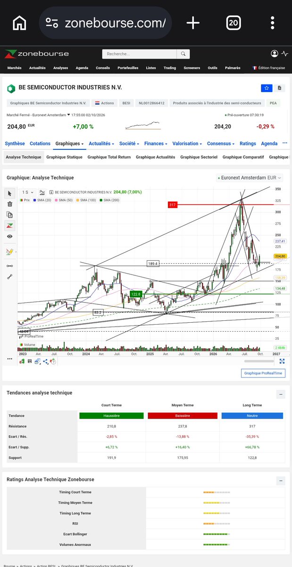Toggle the SMA (200) legend indicator

(x=109, y=200)
